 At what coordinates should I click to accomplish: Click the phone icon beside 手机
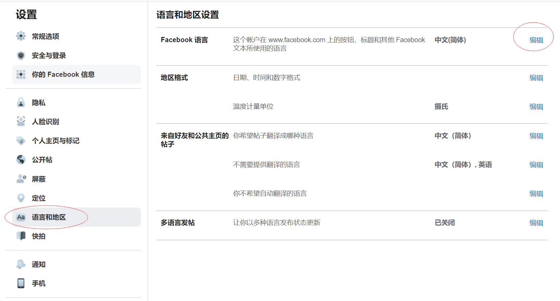(x=21, y=283)
